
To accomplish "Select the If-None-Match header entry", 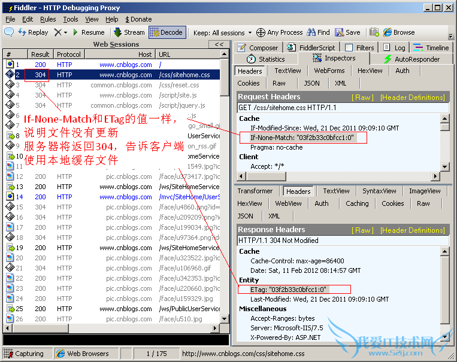I will tap(302, 138).
